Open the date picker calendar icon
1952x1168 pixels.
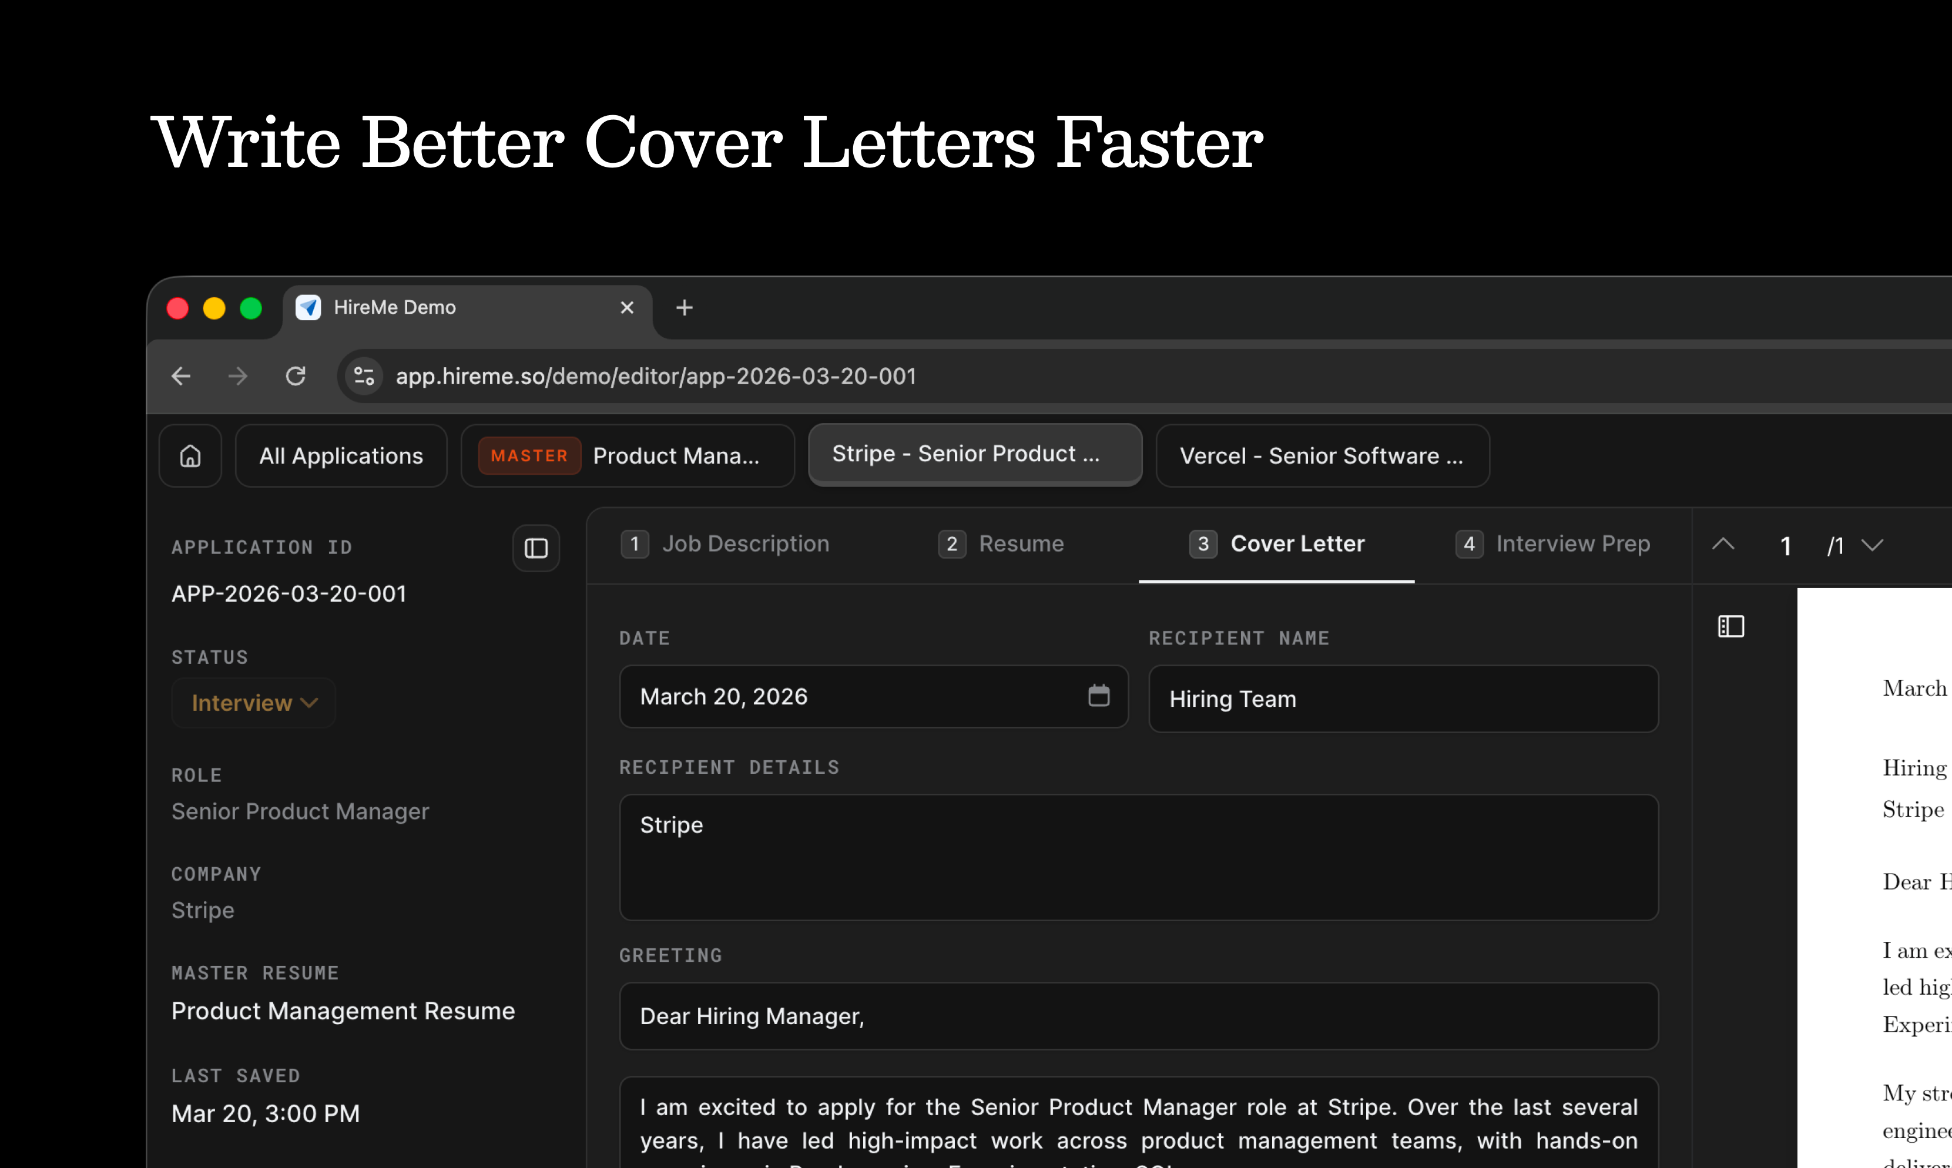click(x=1098, y=696)
